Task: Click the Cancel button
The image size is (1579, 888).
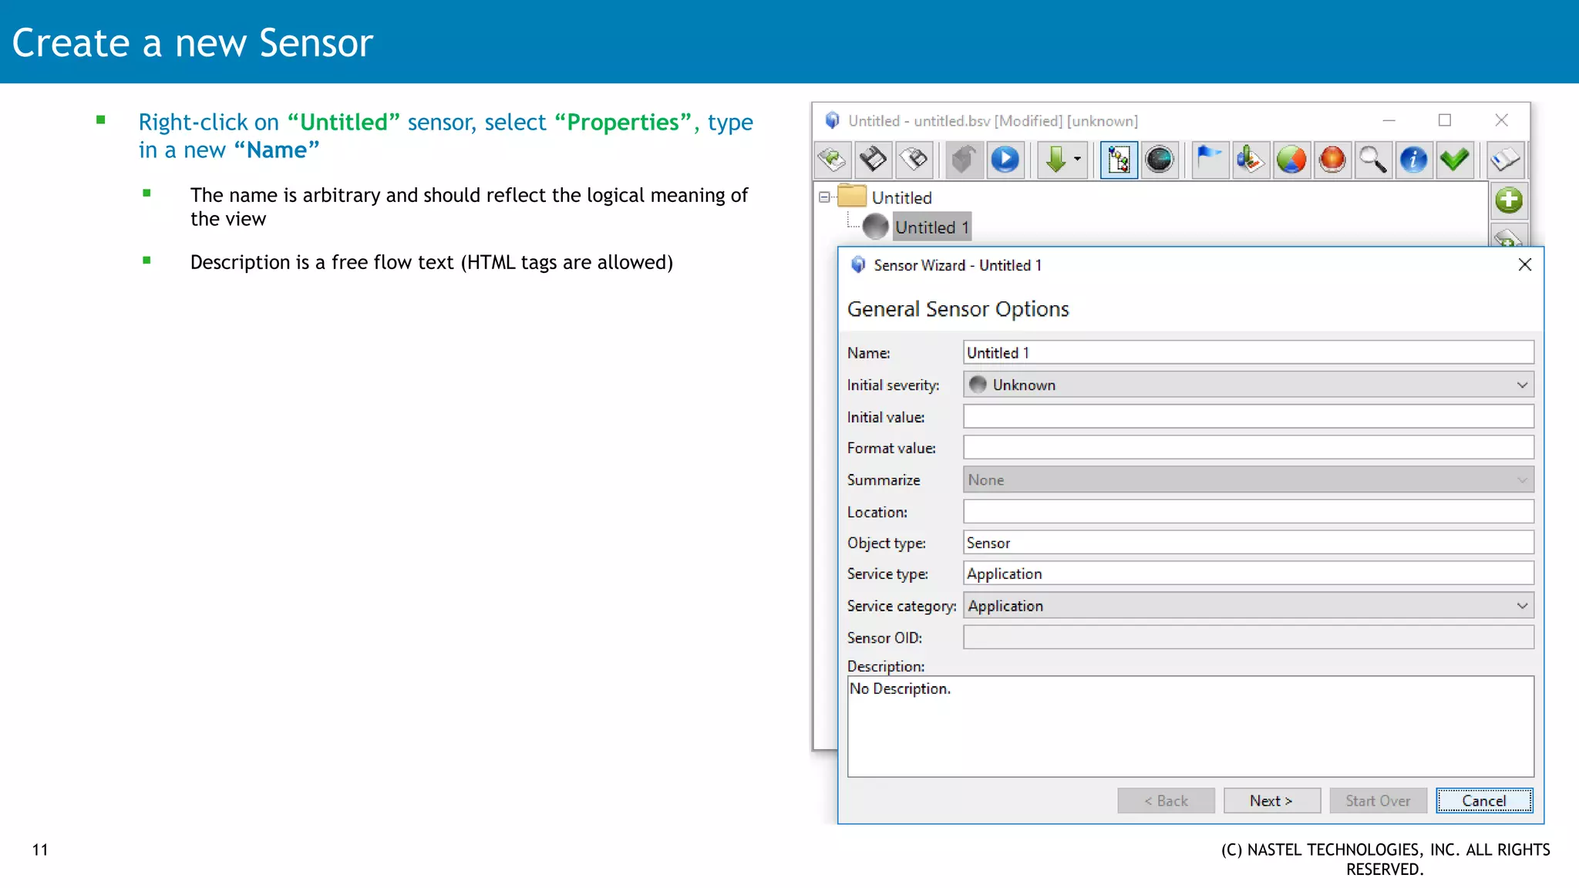Action: click(x=1483, y=801)
